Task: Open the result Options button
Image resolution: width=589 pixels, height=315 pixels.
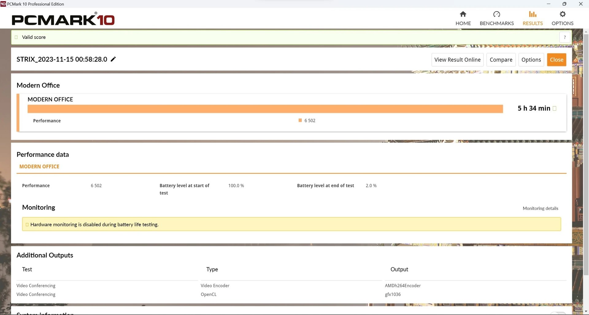Action: [531, 60]
